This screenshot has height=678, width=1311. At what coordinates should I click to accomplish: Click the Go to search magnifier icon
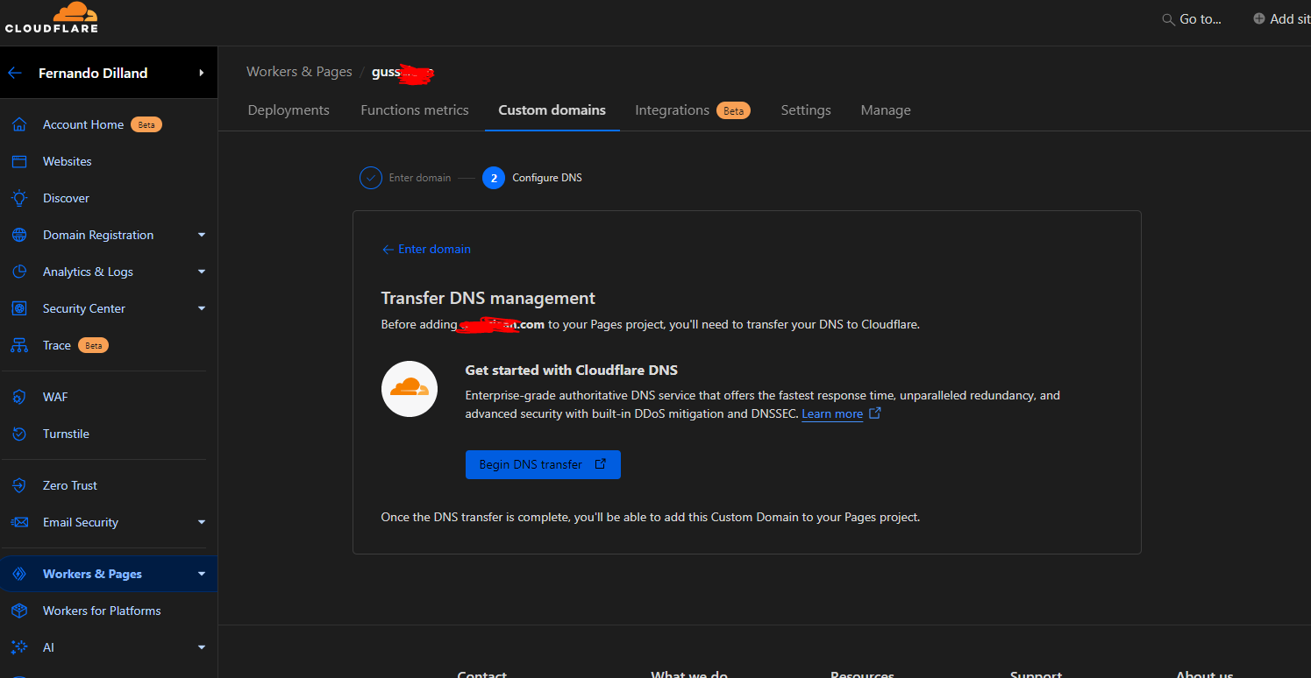tap(1168, 19)
